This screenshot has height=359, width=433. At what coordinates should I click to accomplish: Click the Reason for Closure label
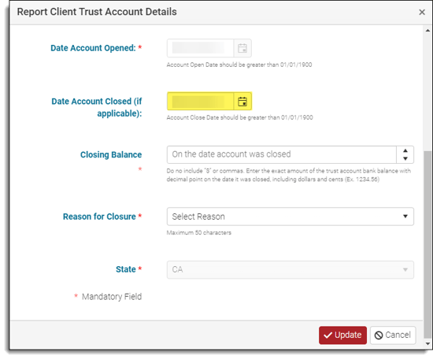pos(99,217)
